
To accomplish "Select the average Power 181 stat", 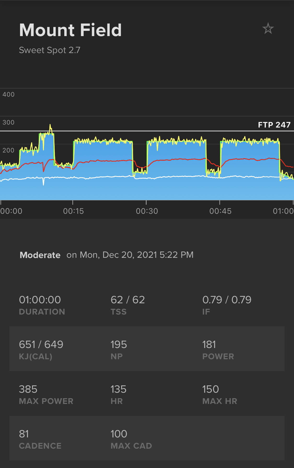I will [x=209, y=345].
